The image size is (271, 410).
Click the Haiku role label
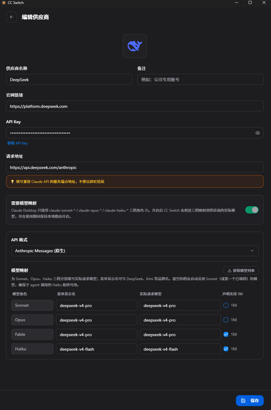click(x=32, y=349)
